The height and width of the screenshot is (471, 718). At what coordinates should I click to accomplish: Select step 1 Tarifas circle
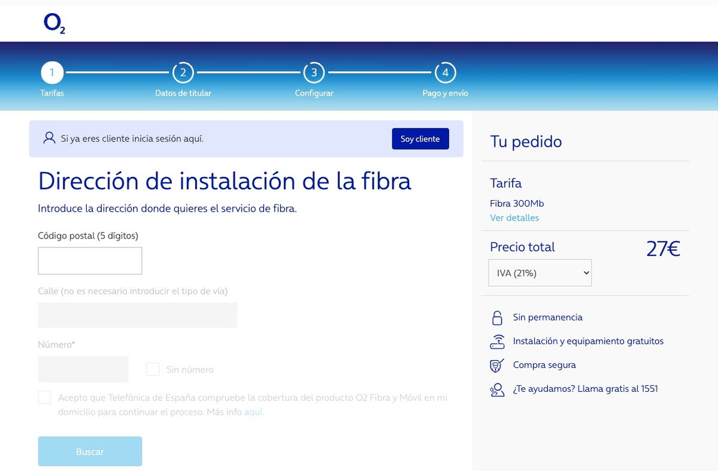point(51,73)
